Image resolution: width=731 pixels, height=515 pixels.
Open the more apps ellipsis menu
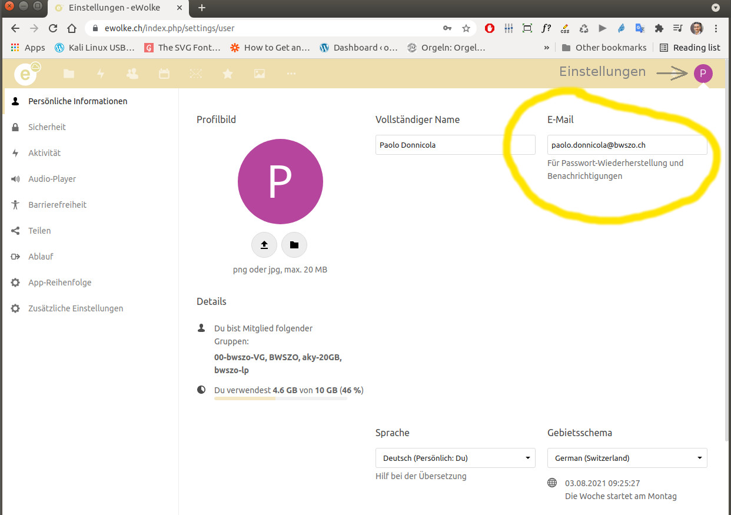tap(291, 74)
